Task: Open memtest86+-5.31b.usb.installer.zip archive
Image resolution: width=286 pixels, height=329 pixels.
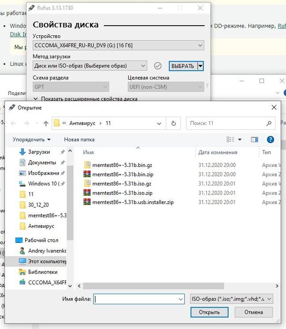Action: (133, 202)
